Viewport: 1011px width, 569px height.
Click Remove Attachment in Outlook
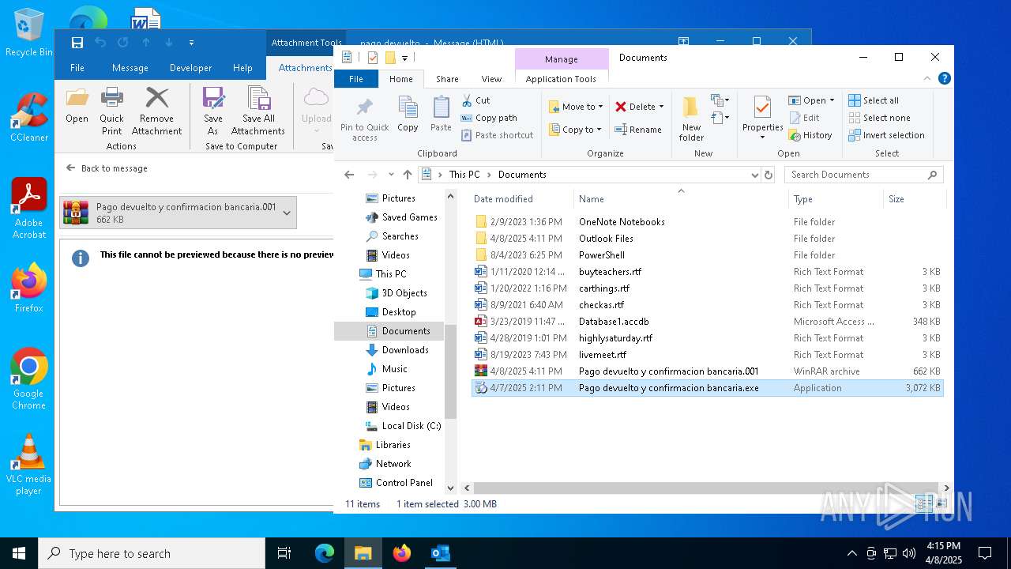156,111
